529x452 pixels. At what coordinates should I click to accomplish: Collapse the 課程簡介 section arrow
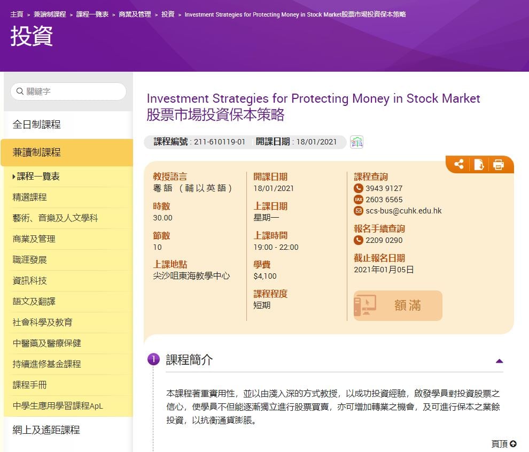(x=499, y=361)
